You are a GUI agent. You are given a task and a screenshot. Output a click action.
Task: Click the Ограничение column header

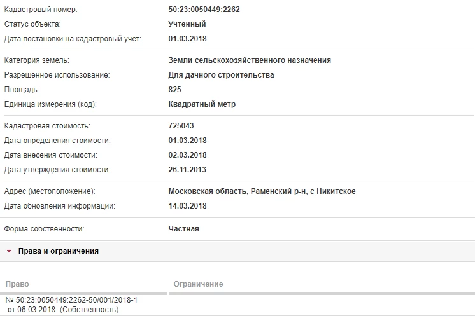(198, 284)
